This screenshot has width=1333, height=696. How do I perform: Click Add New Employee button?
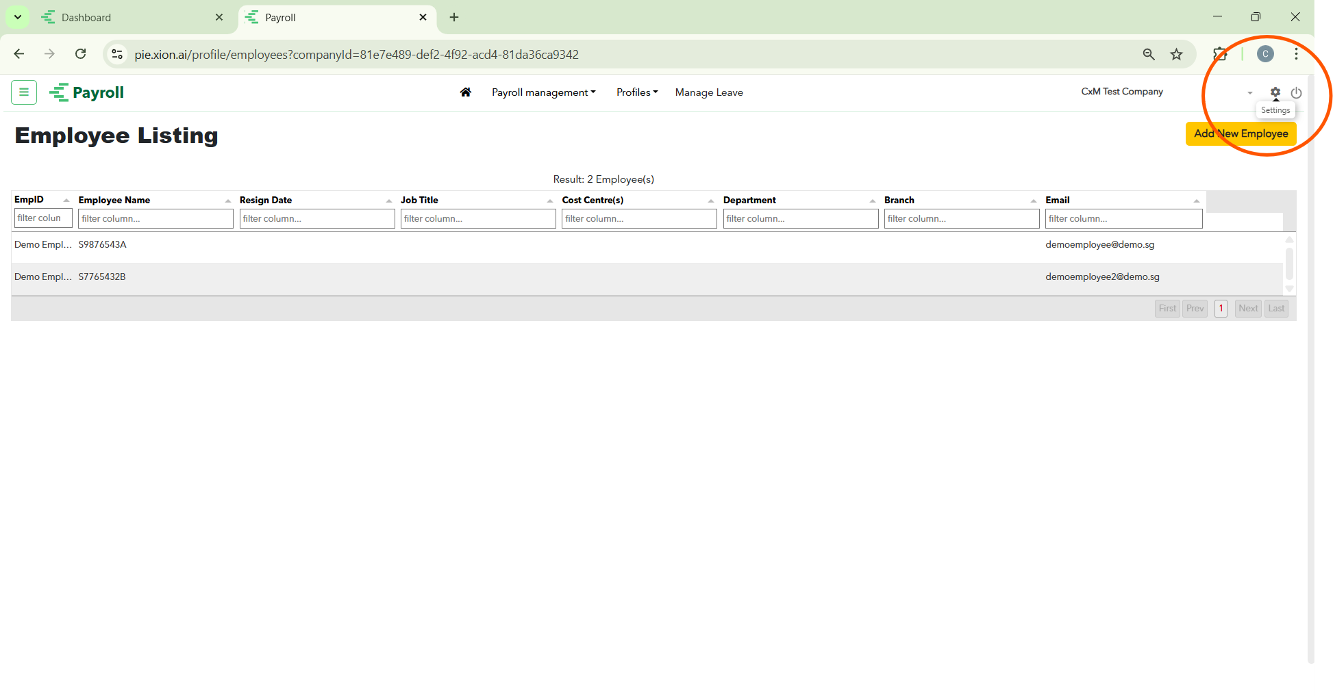[1241, 133]
